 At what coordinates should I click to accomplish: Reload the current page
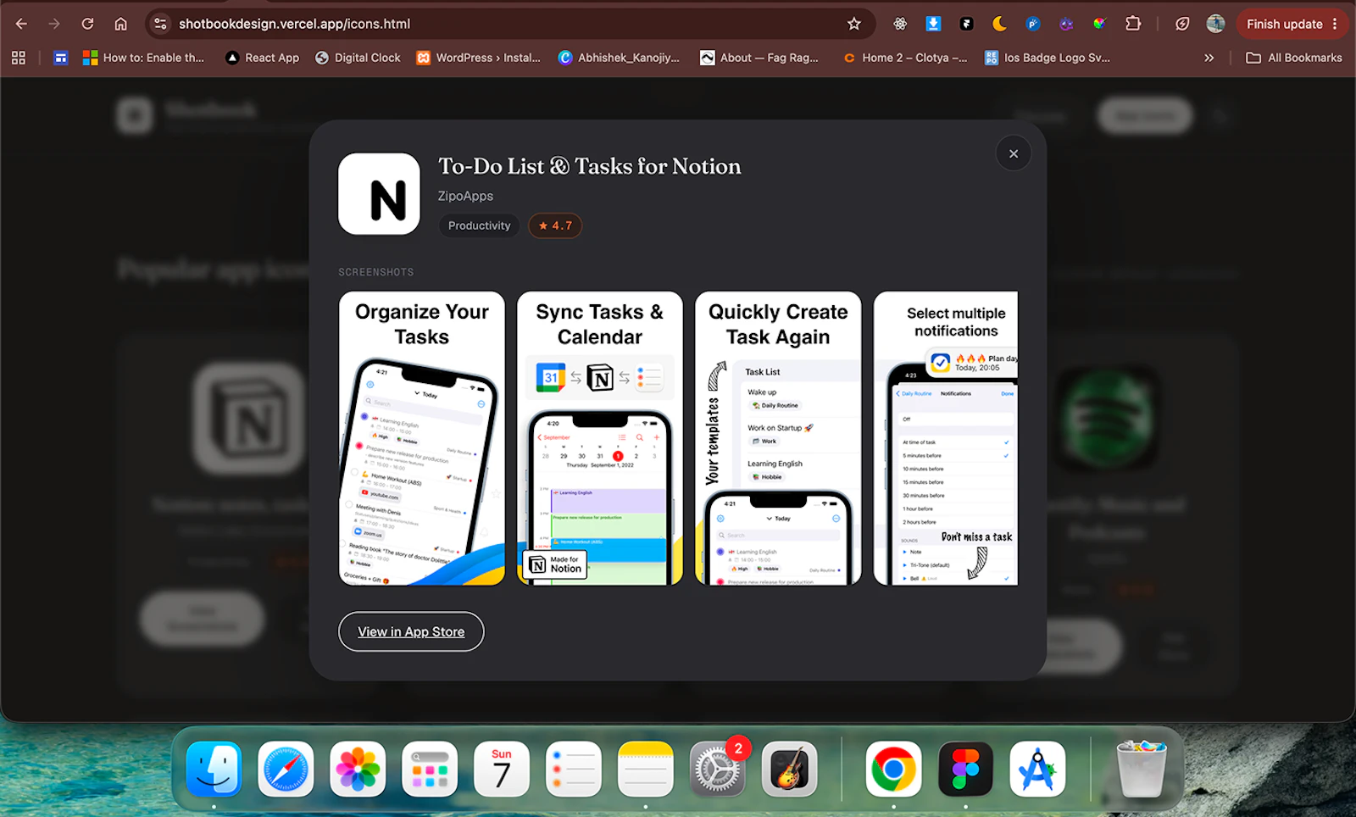(x=87, y=24)
